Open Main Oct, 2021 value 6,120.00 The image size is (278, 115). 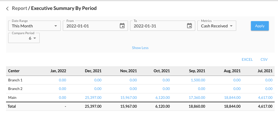pos(163,98)
